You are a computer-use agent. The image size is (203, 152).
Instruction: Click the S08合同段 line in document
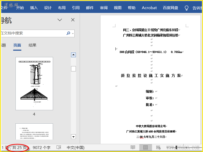tap(151, 52)
